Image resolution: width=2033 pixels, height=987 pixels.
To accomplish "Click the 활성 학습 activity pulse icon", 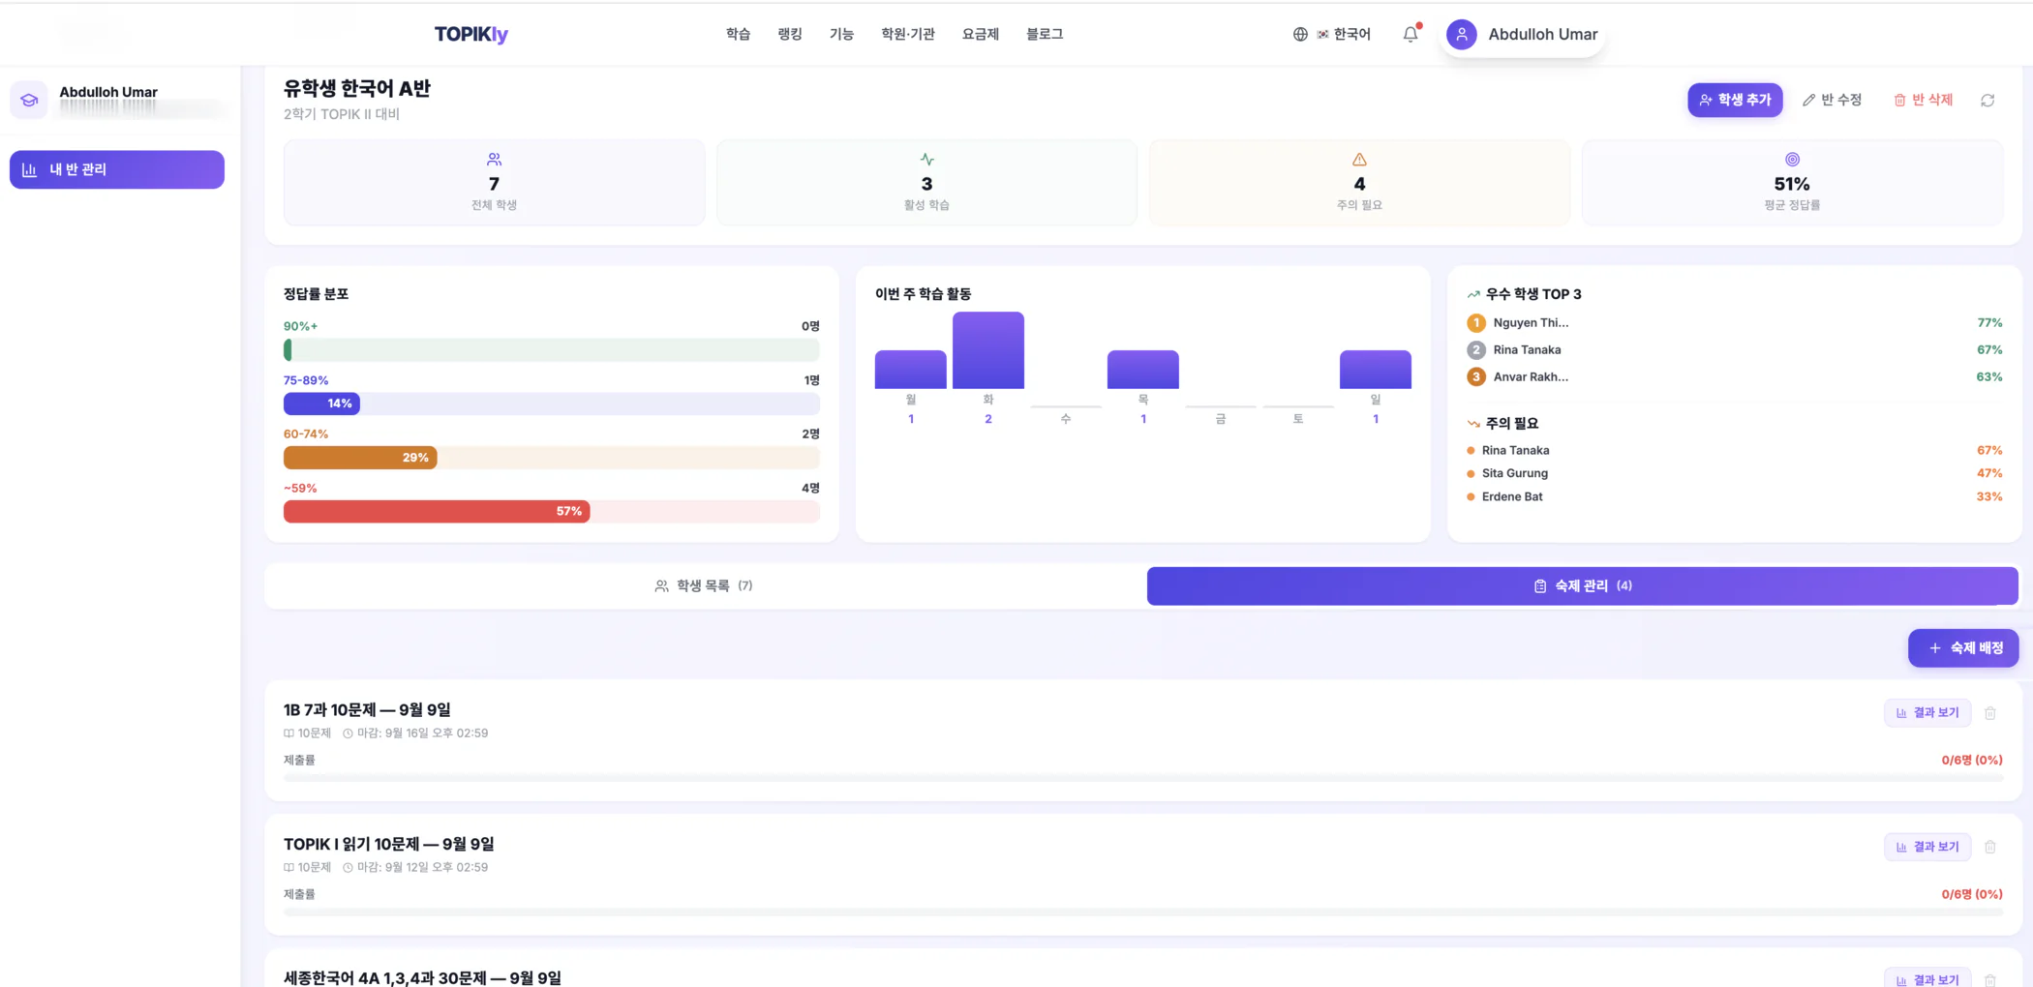I will [926, 159].
